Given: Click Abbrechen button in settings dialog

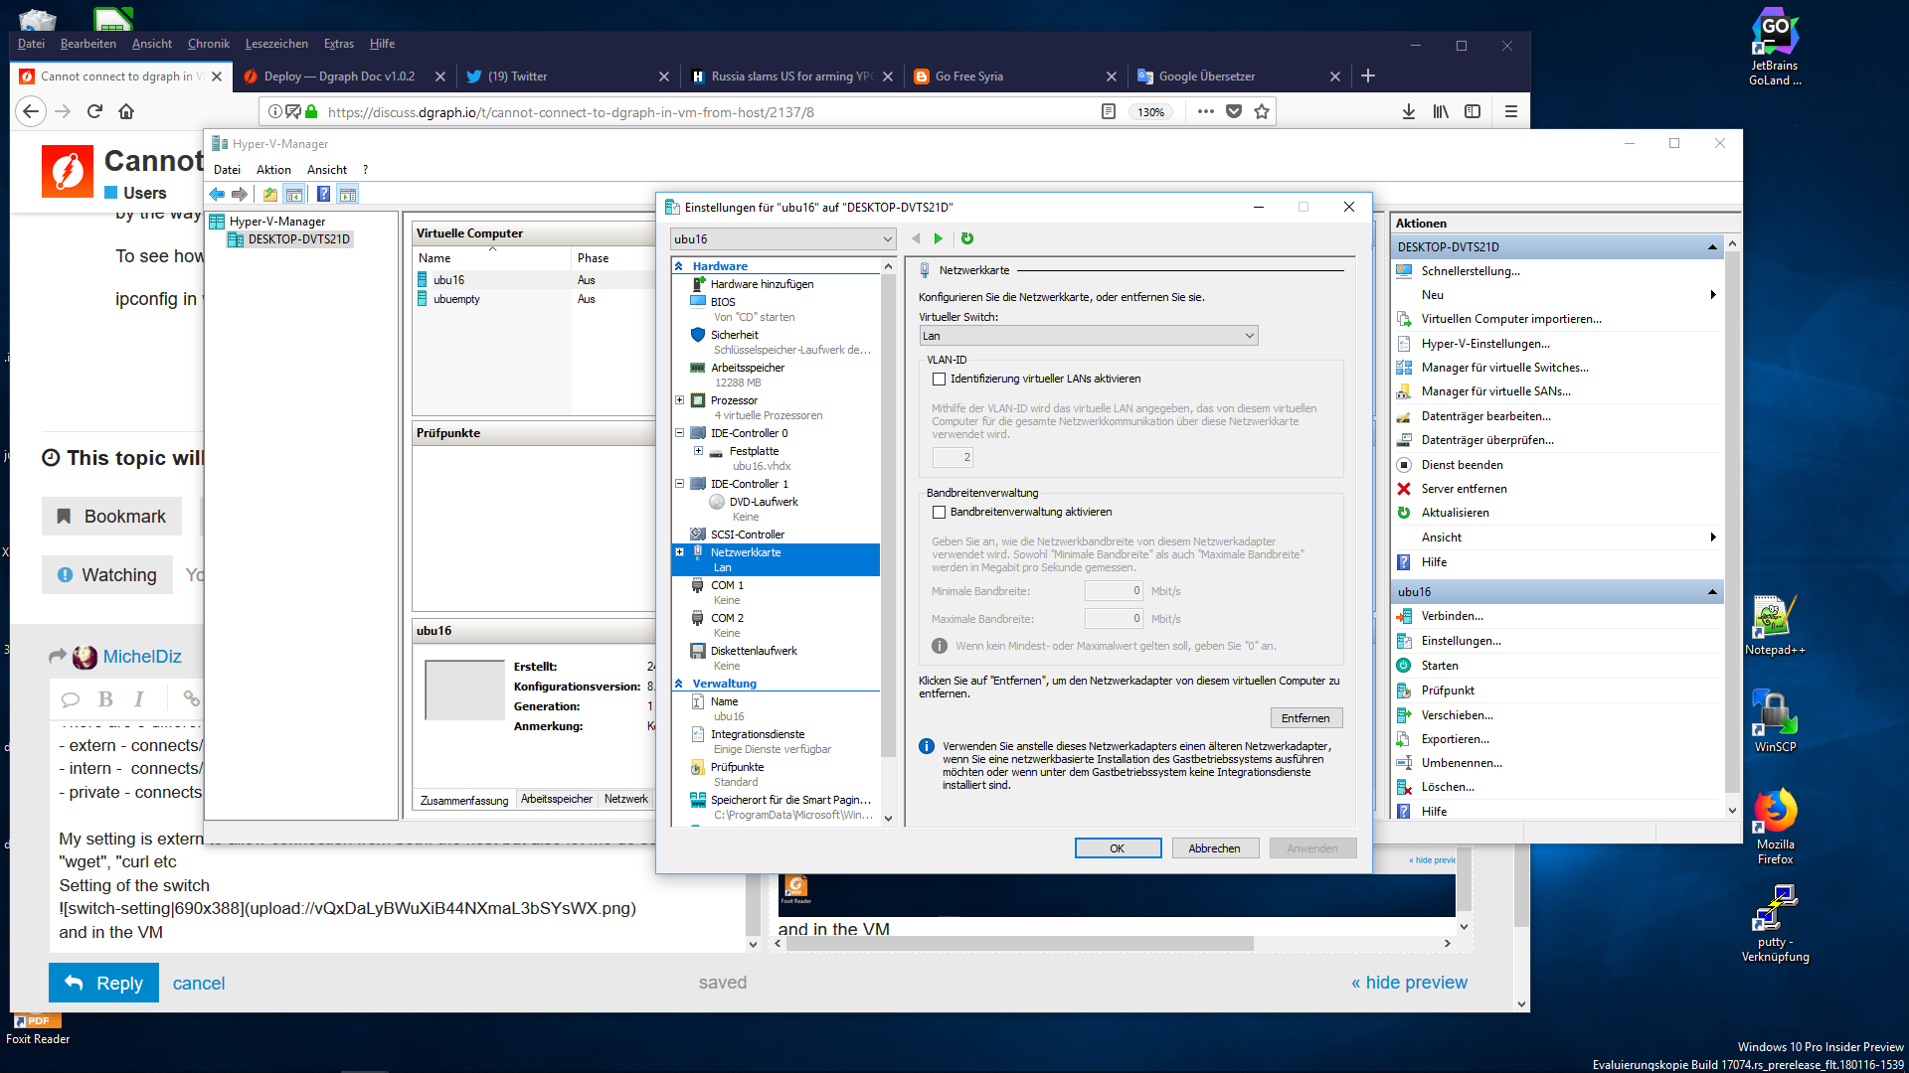Looking at the screenshot, I should click(x=1214, y=848).
